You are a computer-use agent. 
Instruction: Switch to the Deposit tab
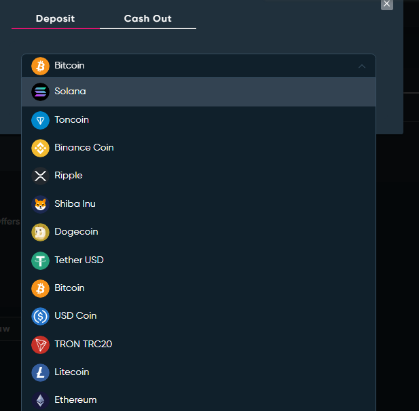click(x=55, y=19)
